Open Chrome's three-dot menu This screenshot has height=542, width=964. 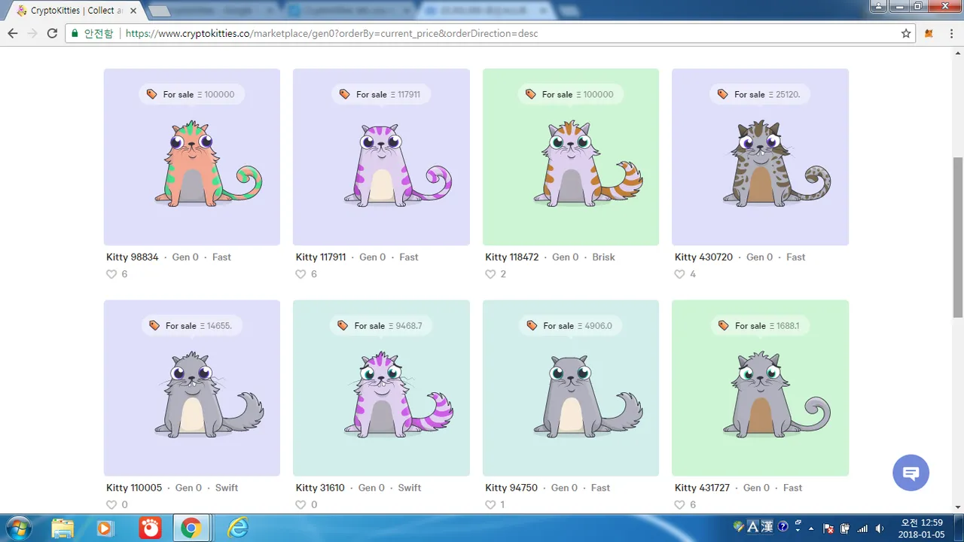point(951,33)
